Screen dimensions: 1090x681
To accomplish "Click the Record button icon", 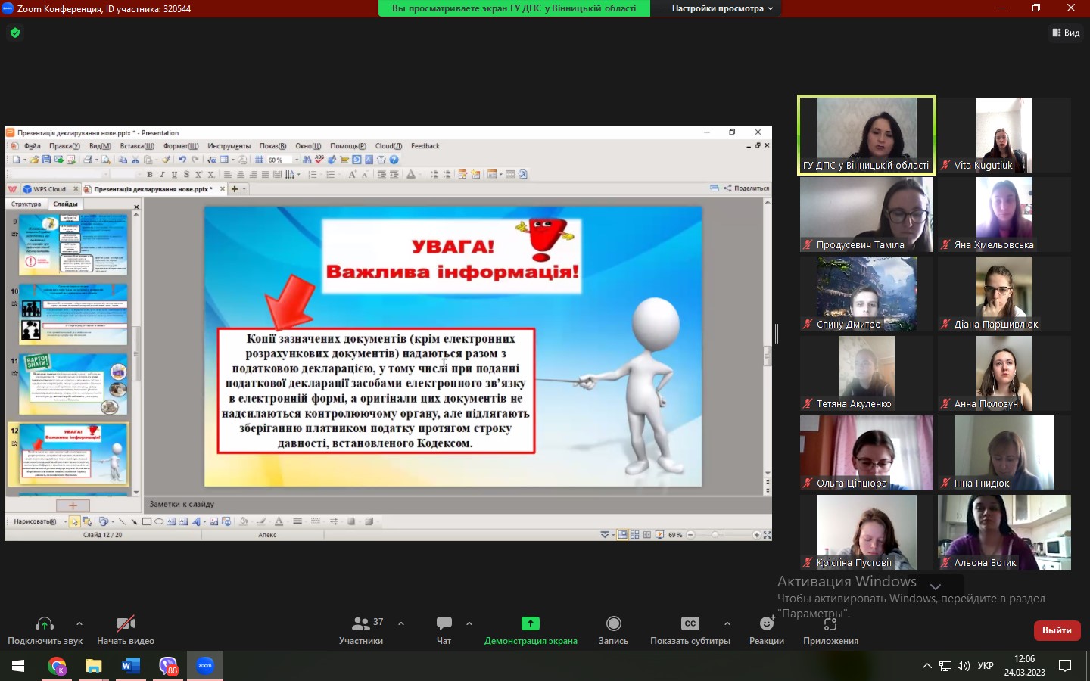I will (x=613, y=623).
